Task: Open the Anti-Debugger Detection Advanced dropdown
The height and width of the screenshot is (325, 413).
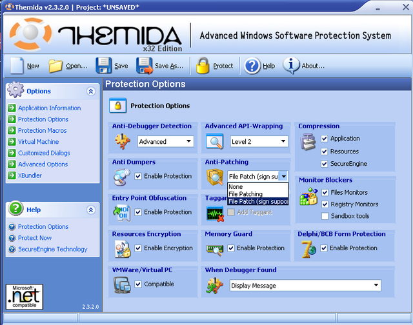Action: pos(166,142)
